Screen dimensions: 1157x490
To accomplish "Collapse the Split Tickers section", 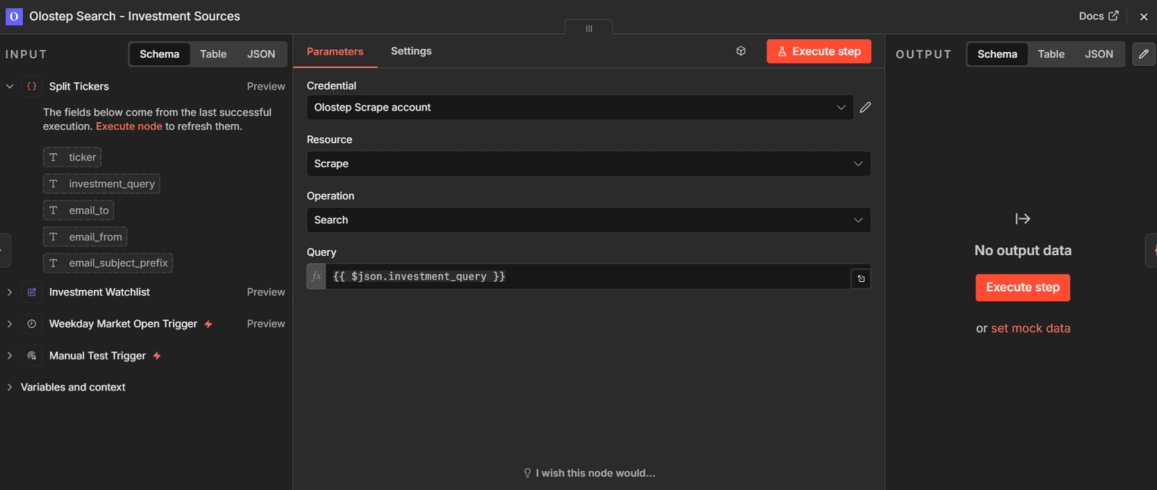I will [9, 86].
